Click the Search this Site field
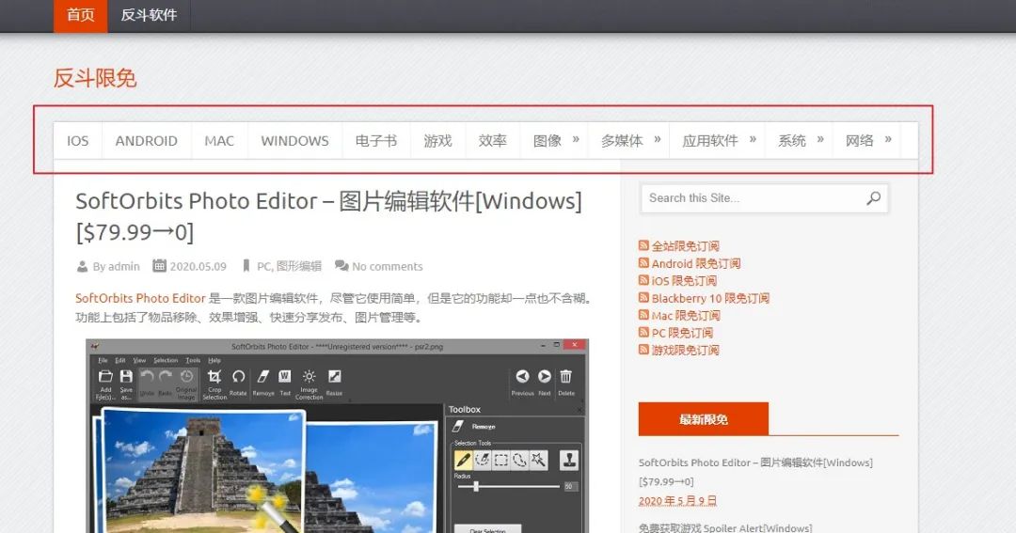Viewport: 1016px width, 533px height. [x=764, y=198]
